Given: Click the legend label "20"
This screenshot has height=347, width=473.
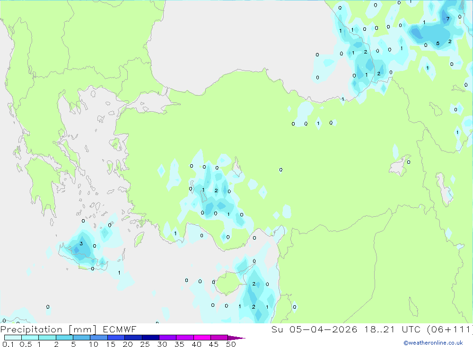Looking at the screenshot, I should tap(128, 344).
